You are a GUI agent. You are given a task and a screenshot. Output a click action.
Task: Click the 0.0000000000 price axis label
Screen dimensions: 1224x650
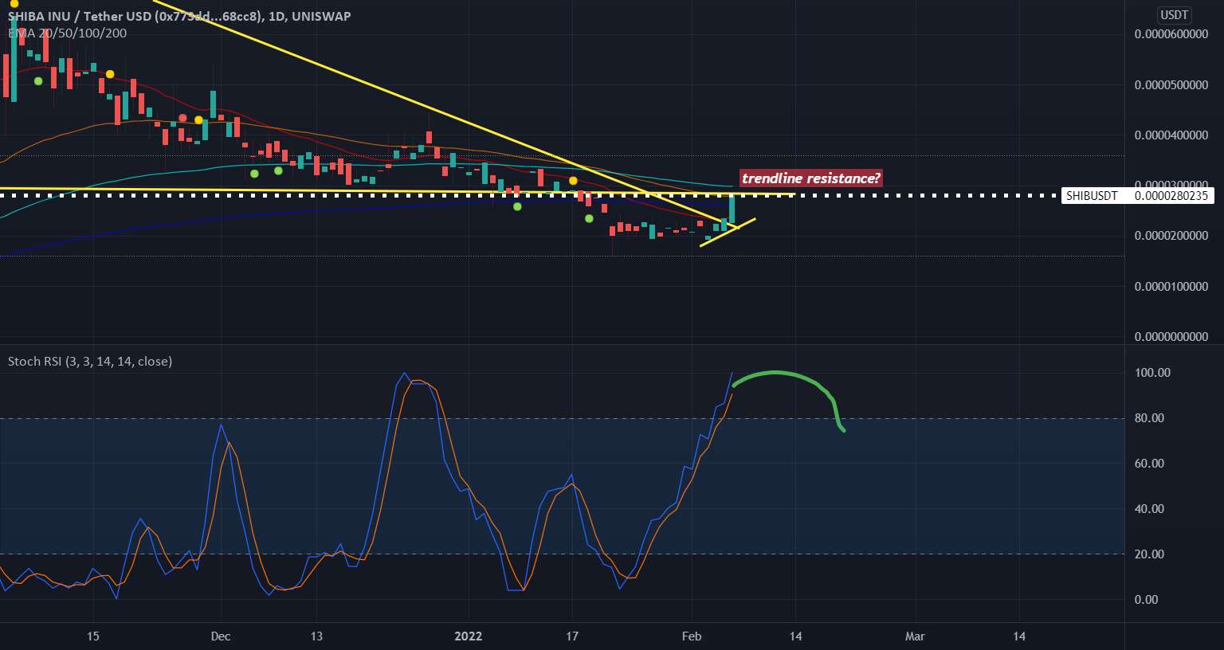click(1171, 337)
